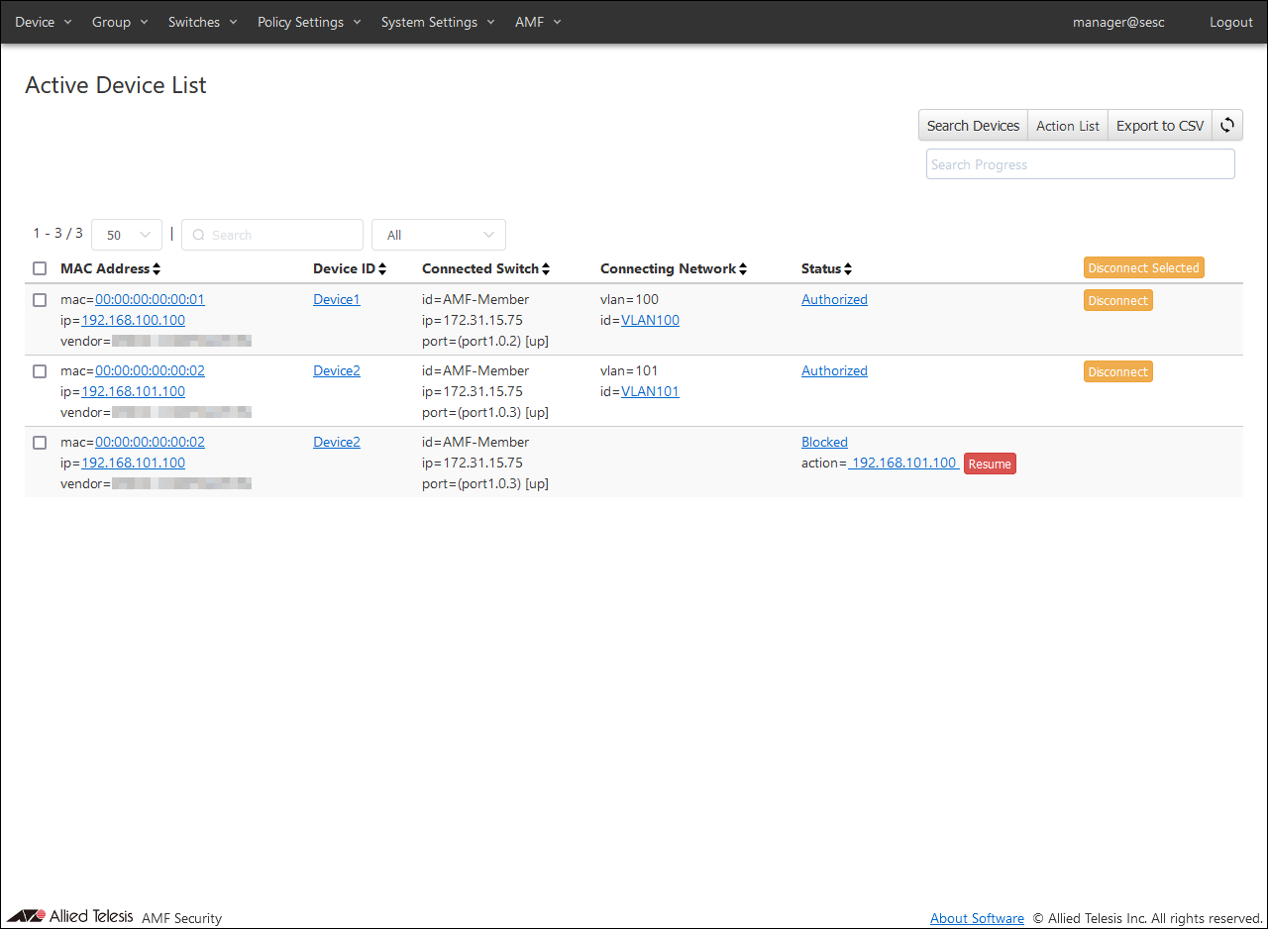
Task: Click the Disconnect Selected button
Action: (1143, 268)
